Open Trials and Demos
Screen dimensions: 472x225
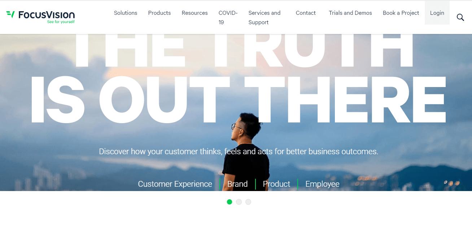(350, 13)
